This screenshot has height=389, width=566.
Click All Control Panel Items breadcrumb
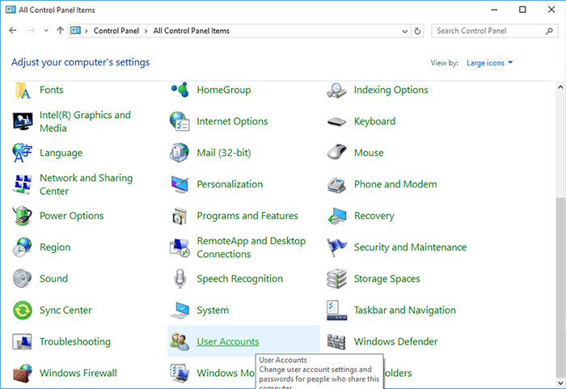click(192, 31)
